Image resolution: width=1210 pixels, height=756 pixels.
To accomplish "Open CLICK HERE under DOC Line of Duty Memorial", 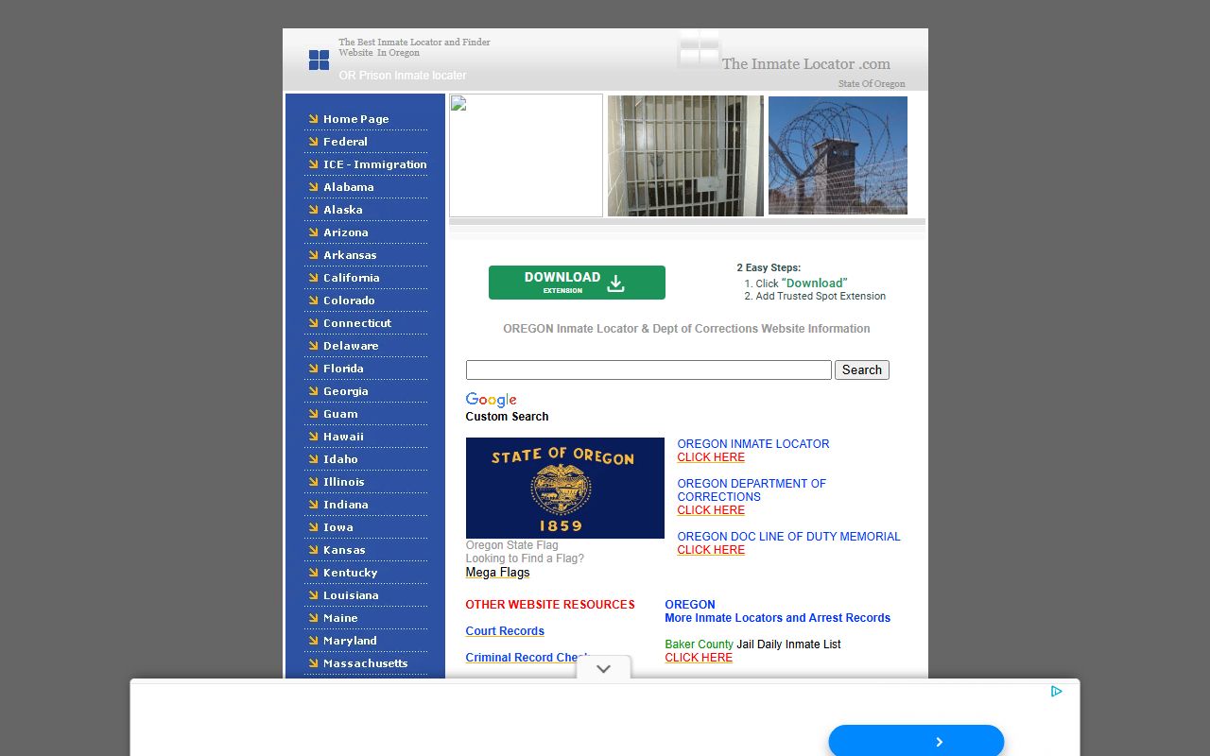I will 711,550.
